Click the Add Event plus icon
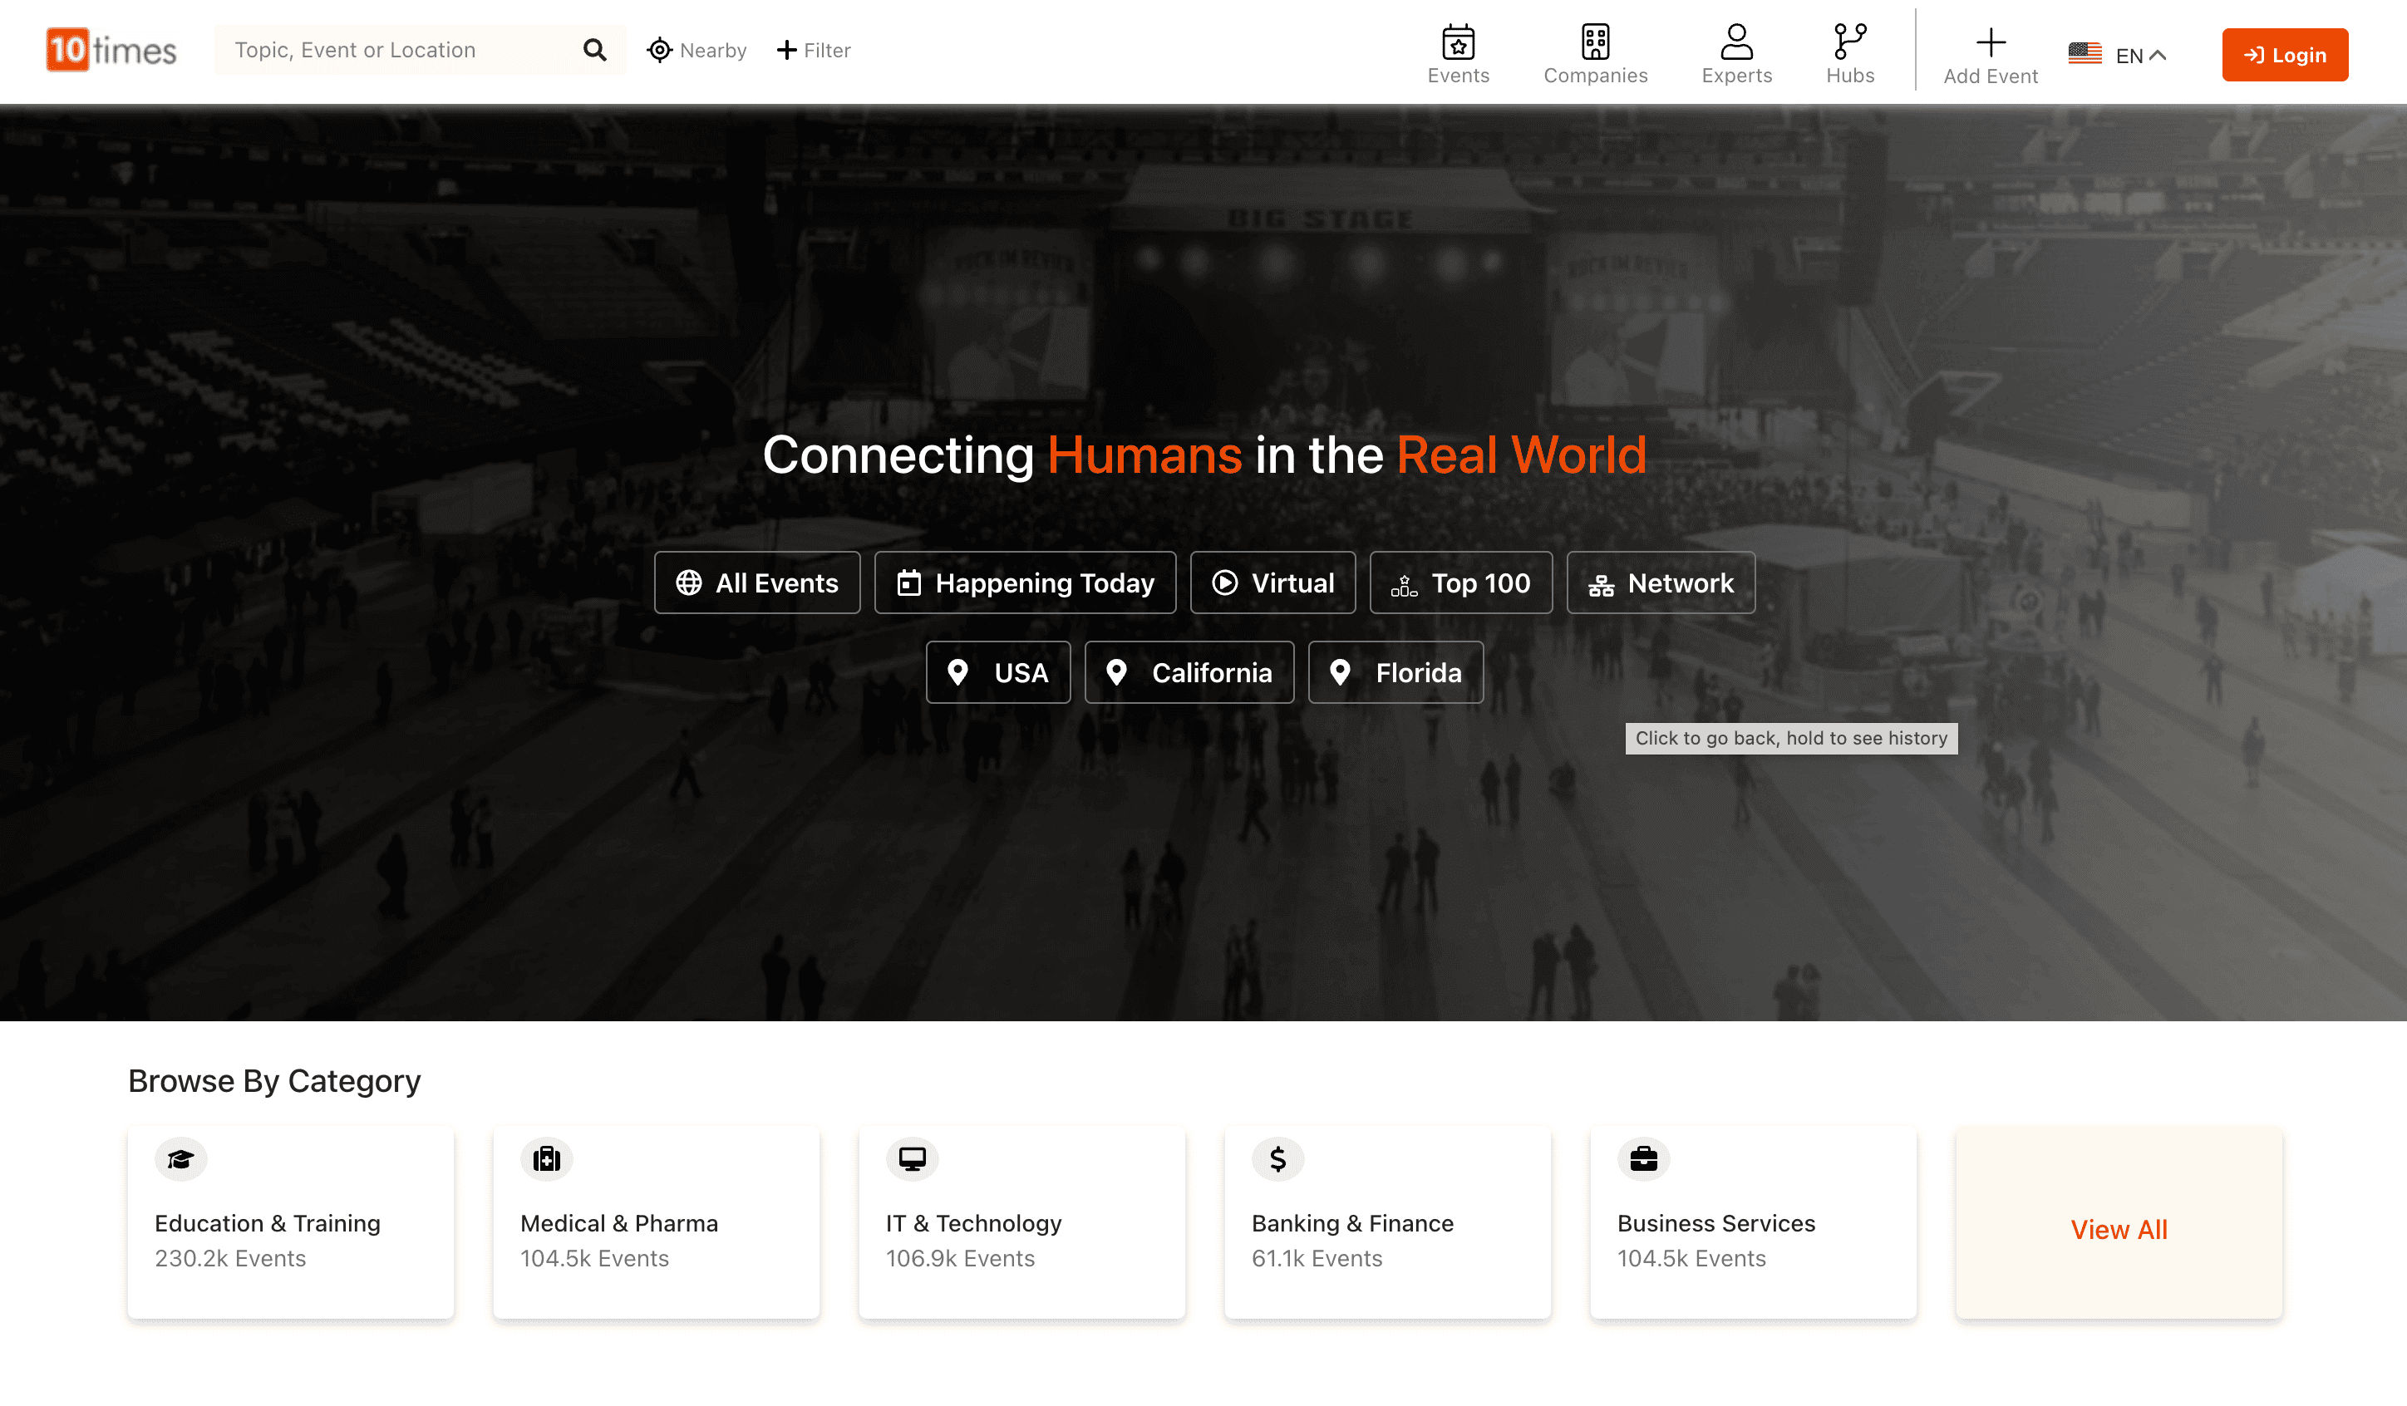The height and width of the screenshot is (1406, 2407). (x=1991, y=42)
